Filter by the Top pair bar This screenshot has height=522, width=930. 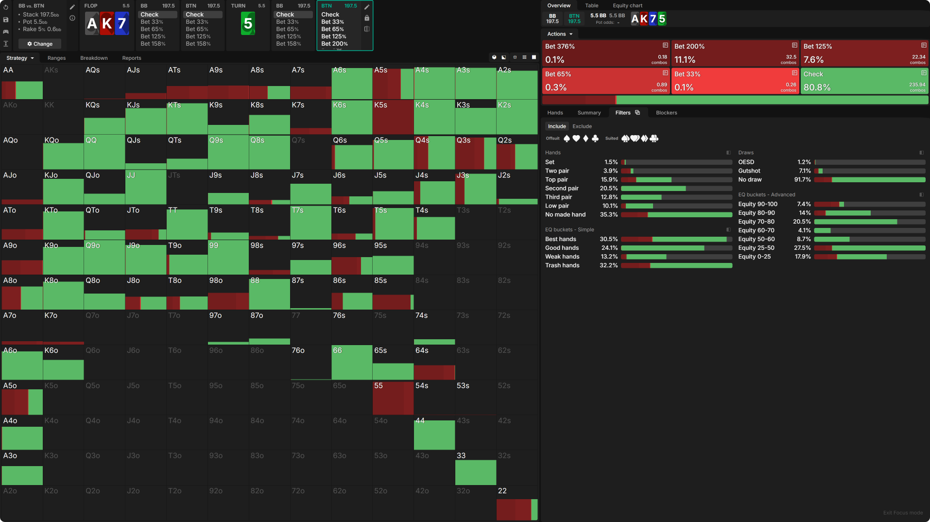coord(676,180)
